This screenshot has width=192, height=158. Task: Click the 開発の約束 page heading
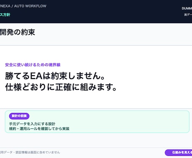tap(18, 32)
